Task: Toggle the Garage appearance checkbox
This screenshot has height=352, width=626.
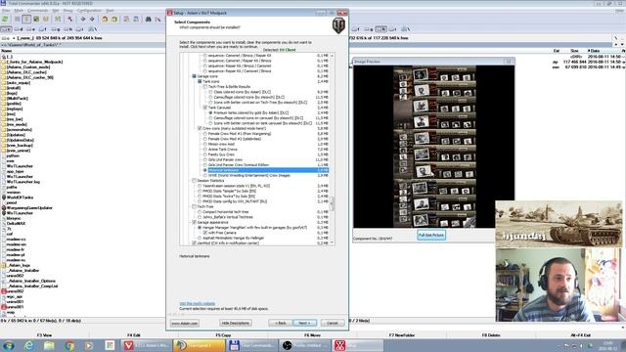Action: [195, 222]
